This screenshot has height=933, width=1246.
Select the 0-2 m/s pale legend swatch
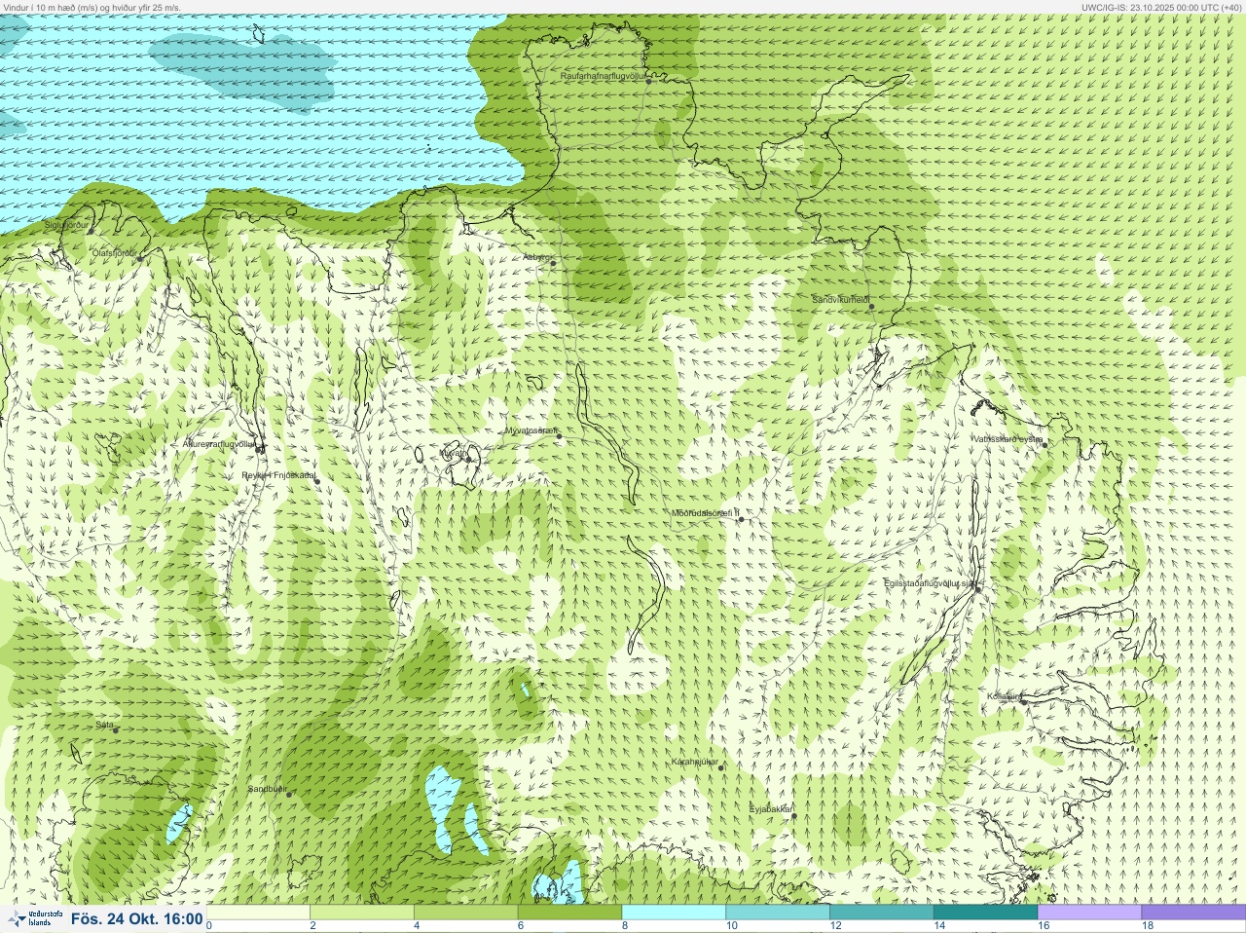click(x=258, y=913)
